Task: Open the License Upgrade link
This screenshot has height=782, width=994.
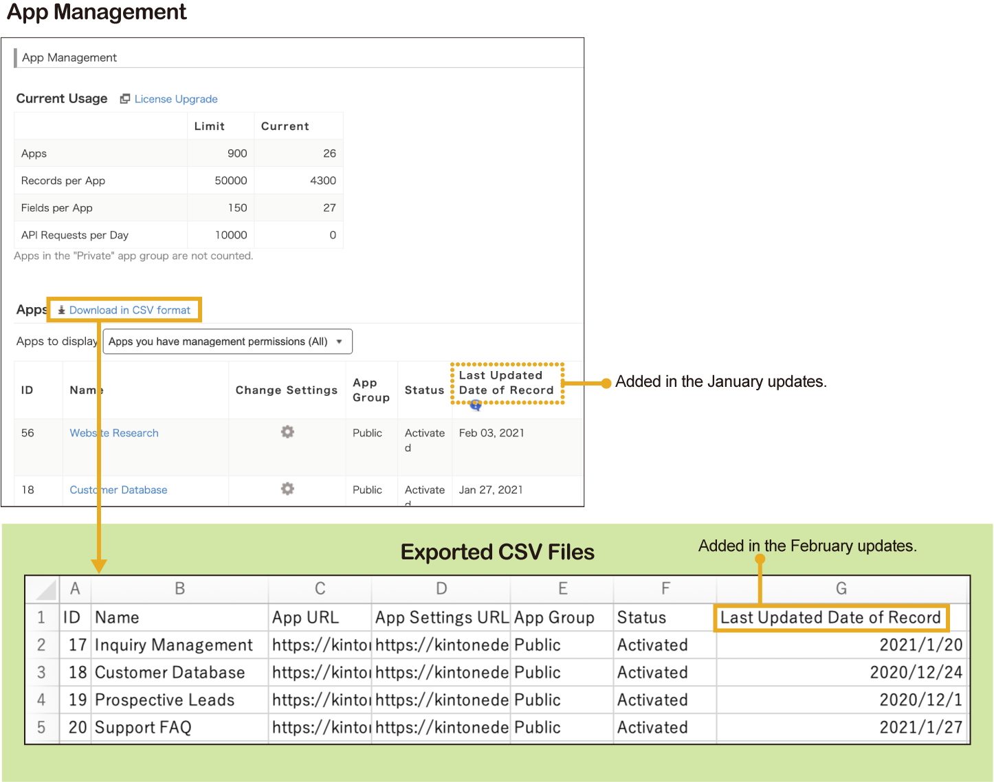Action: click(176, 99)
